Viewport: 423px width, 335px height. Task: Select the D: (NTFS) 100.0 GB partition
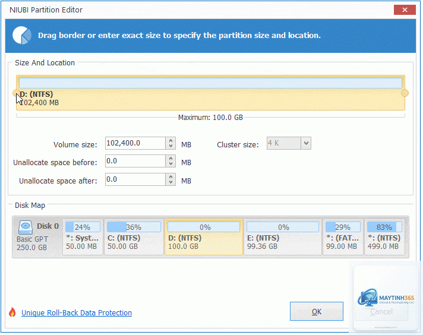pyautogui.click(x=204, y=237)
